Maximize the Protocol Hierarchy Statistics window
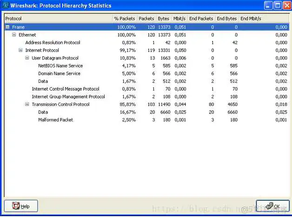Viewport: 292px width, 218px height. [x=277, y=6]
